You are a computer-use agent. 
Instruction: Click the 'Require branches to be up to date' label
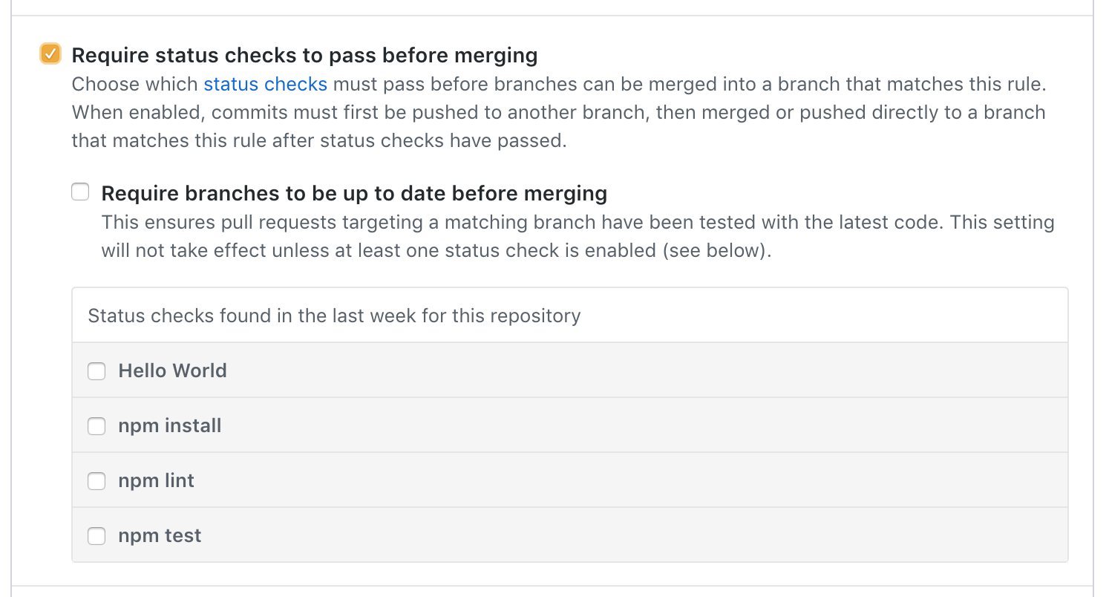tap(354, 193)
